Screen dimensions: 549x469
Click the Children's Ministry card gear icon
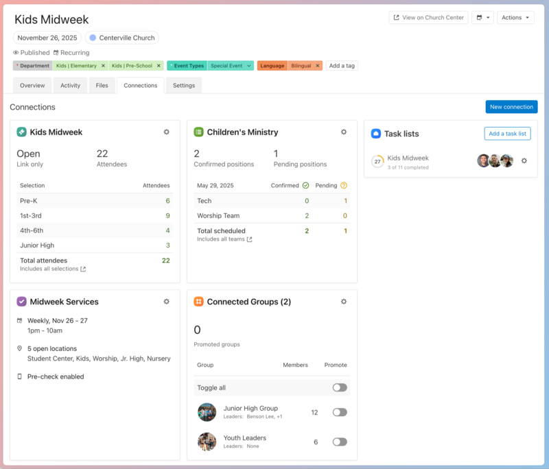[344, 132]
